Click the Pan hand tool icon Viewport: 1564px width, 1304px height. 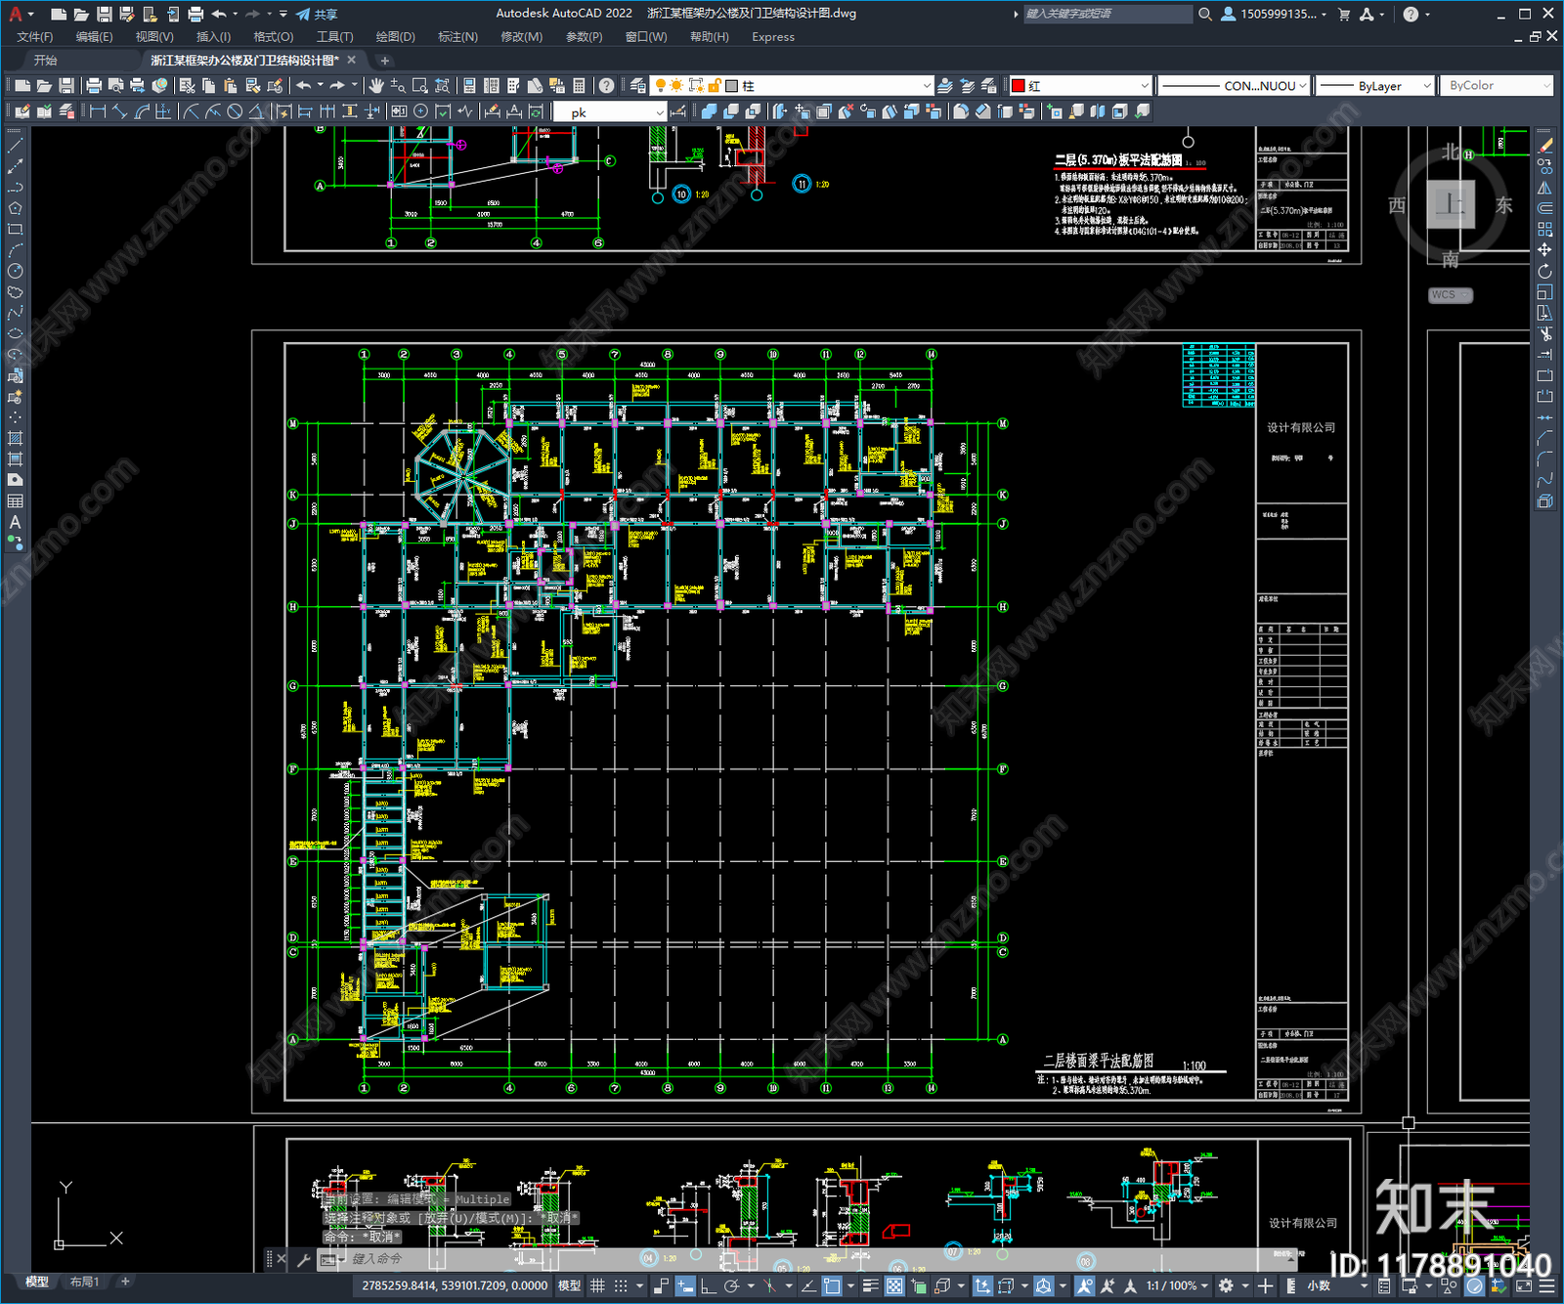(x=376, y=86)
